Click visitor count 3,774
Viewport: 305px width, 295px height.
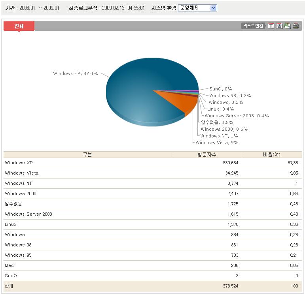tap(233, 183)
